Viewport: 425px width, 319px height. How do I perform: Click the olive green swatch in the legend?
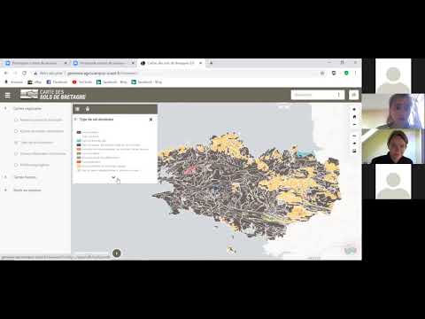[x=79, y=153]
